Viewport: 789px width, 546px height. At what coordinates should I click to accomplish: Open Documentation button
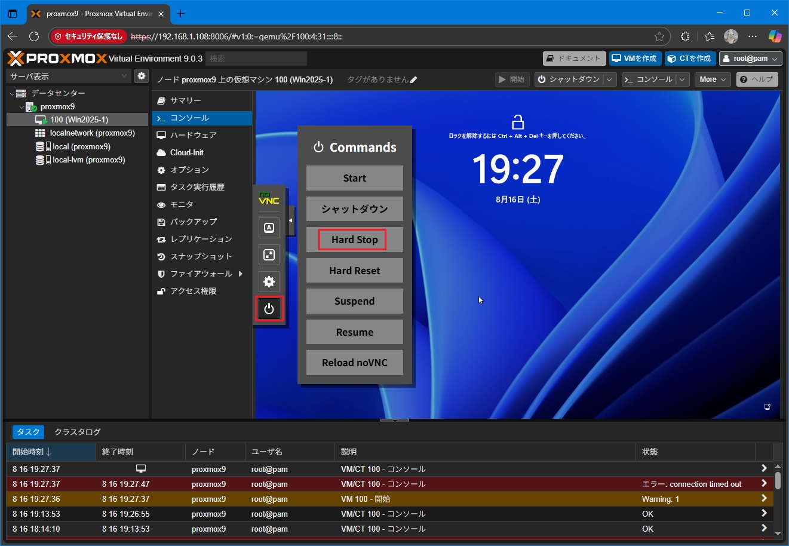(574, 59)
